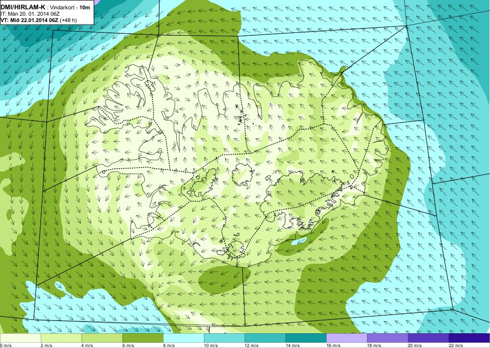The width and height of the screenshot is (490, 348).
Task: Pick the medium green 4–6 m/s legend swatch
Action: (x=102, y=338)
